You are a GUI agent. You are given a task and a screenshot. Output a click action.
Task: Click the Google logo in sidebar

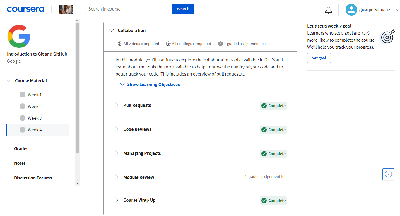coord(19,36)
